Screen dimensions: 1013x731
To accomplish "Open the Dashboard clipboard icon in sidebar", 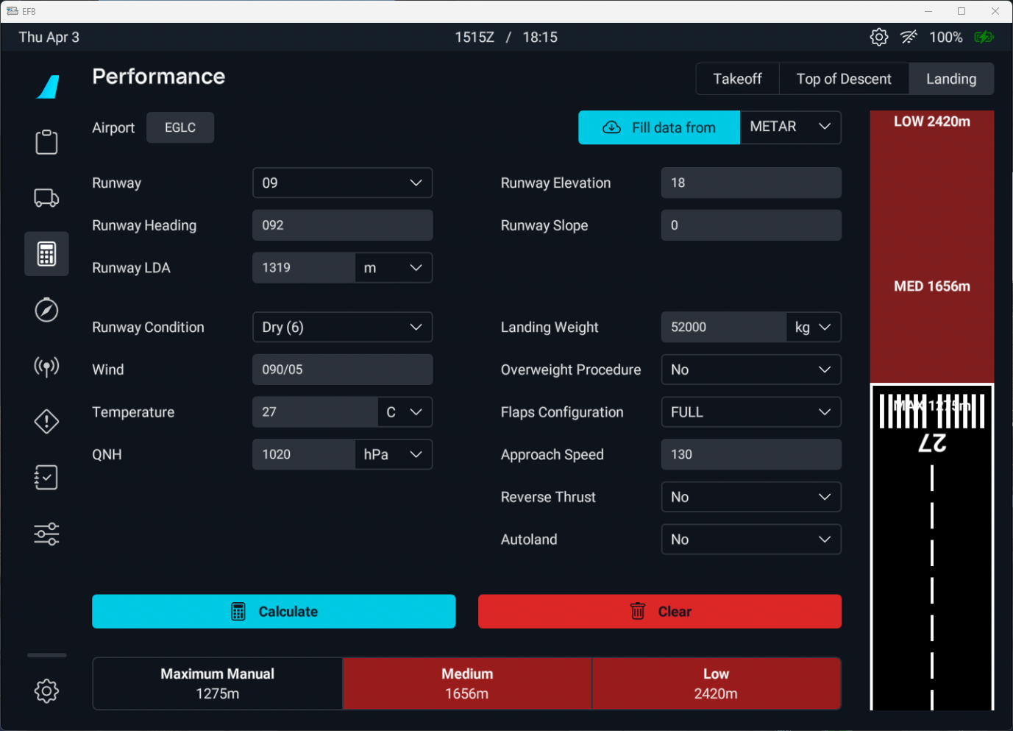I will pos(46,142).
